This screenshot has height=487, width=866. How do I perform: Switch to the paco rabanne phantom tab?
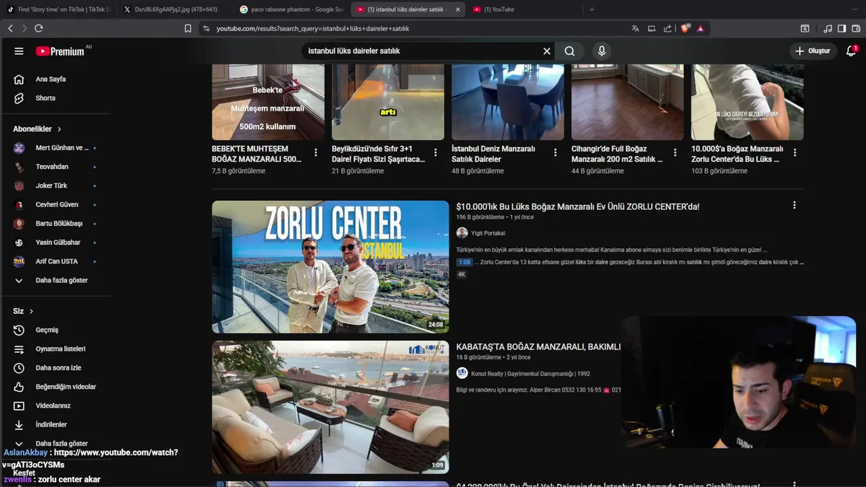coord(292,9)
